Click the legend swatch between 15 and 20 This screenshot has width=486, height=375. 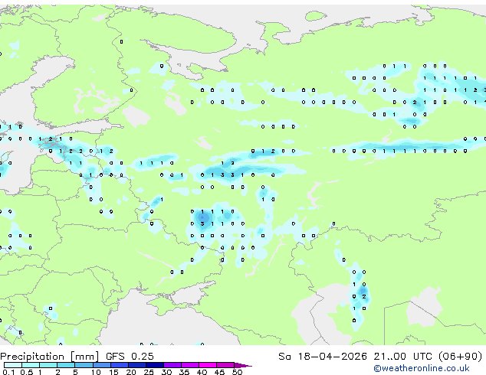point(119,365)
